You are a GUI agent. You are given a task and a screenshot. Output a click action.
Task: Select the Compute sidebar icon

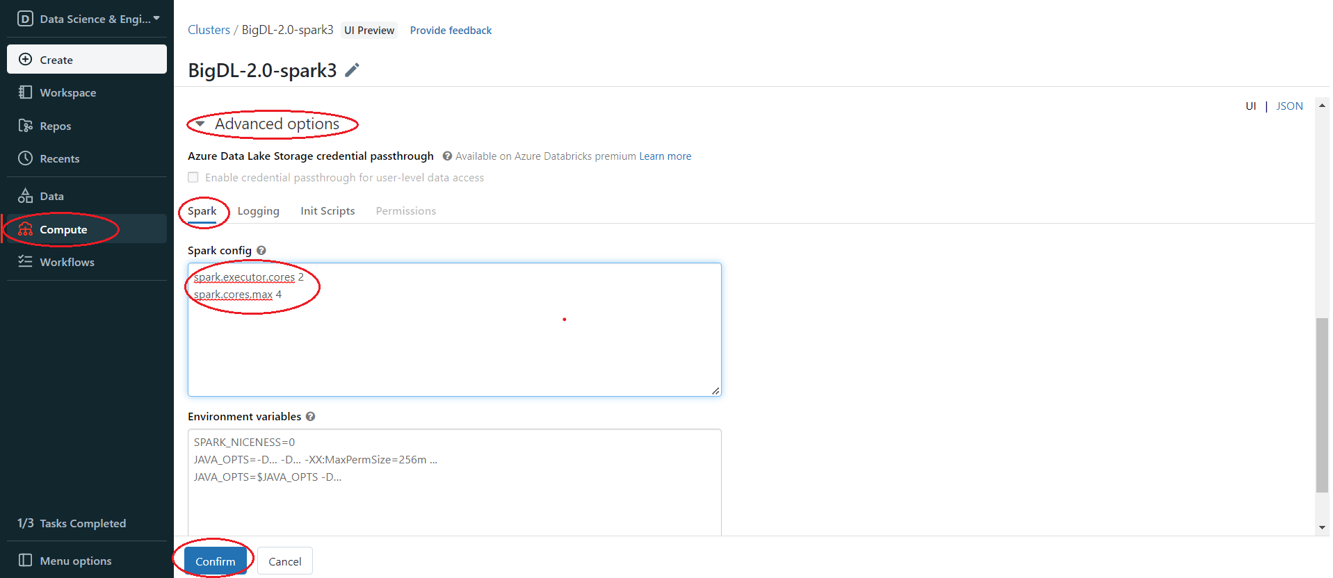coord(25,229)
